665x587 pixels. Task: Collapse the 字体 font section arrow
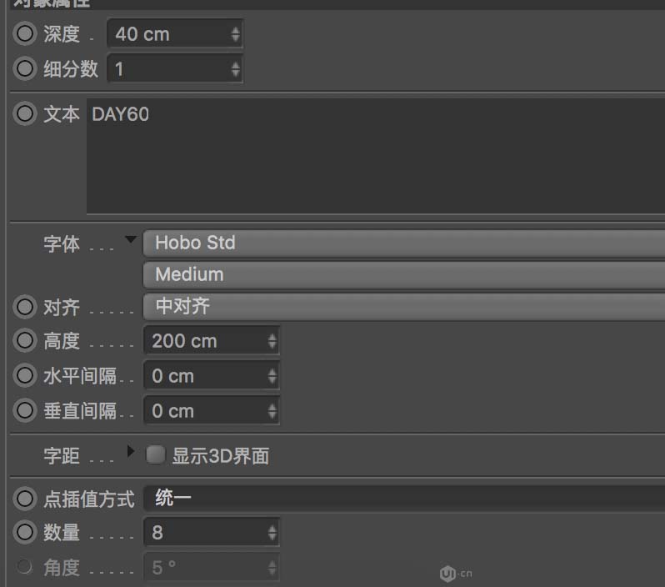pos(129,240)
